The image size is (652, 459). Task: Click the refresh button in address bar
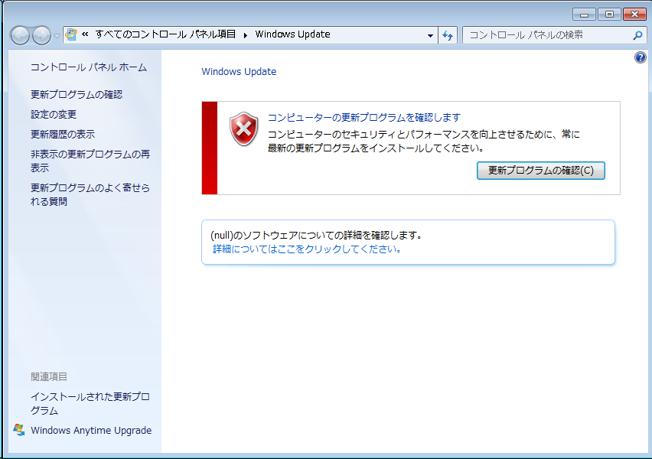coord(448,35)
